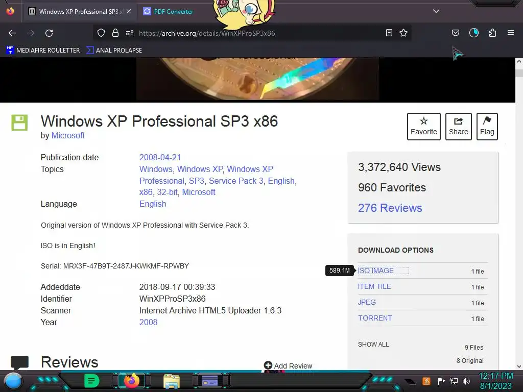523x392 pixels.
Task: Reload the current page
Action: [x=49, y=33]
